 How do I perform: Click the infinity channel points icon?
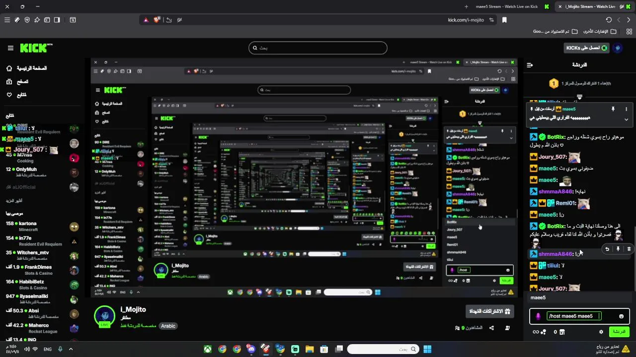click(x=536, y=332)
